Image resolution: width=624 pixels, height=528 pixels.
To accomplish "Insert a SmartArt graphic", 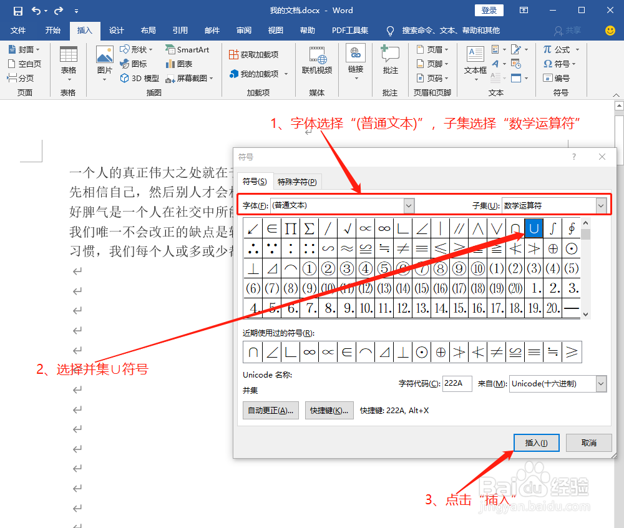I will coord(187,49).
